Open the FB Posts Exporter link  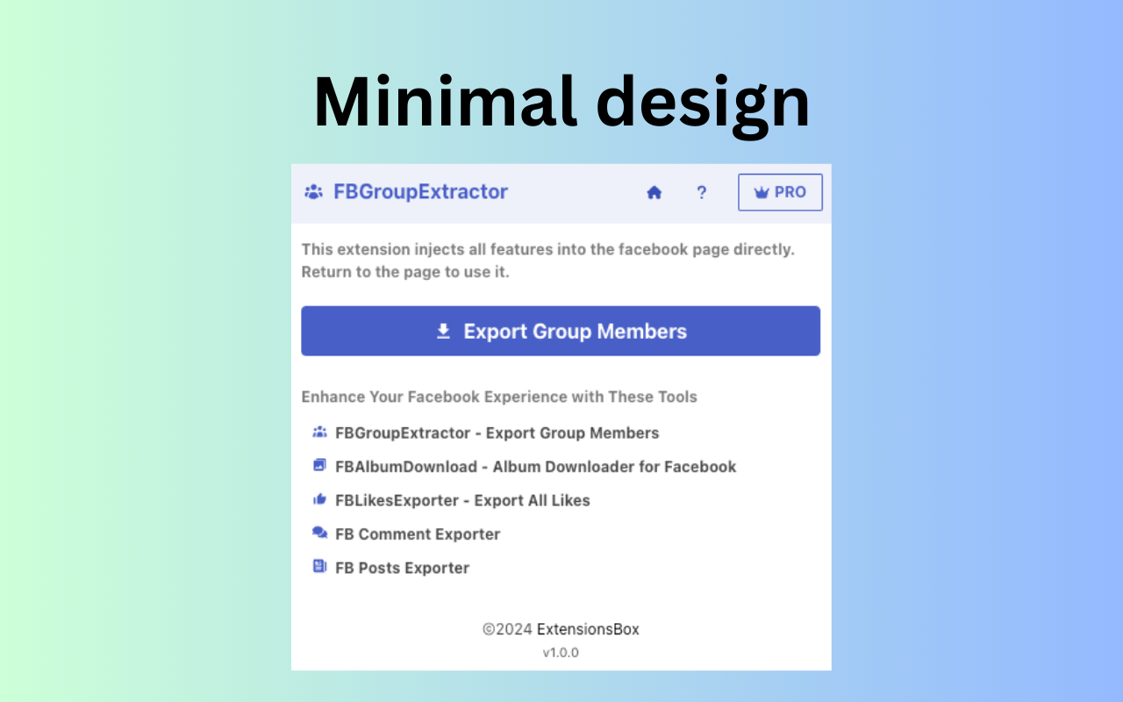pyautogui.click(x=400, y=568)
